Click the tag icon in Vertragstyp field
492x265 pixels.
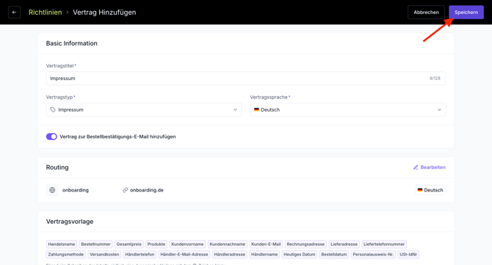click(53, 110)
